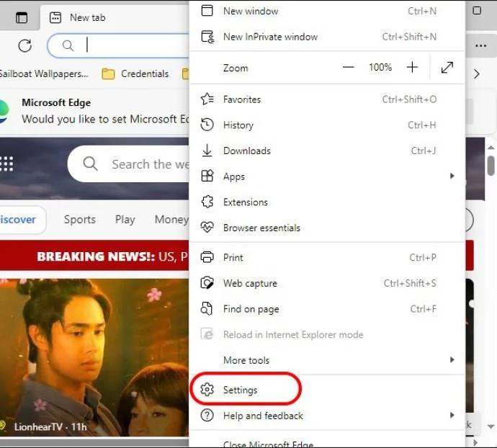497x448 pixels.
Task: Click Reload in Internet Explorer mode entry
Action: (327, 334)
